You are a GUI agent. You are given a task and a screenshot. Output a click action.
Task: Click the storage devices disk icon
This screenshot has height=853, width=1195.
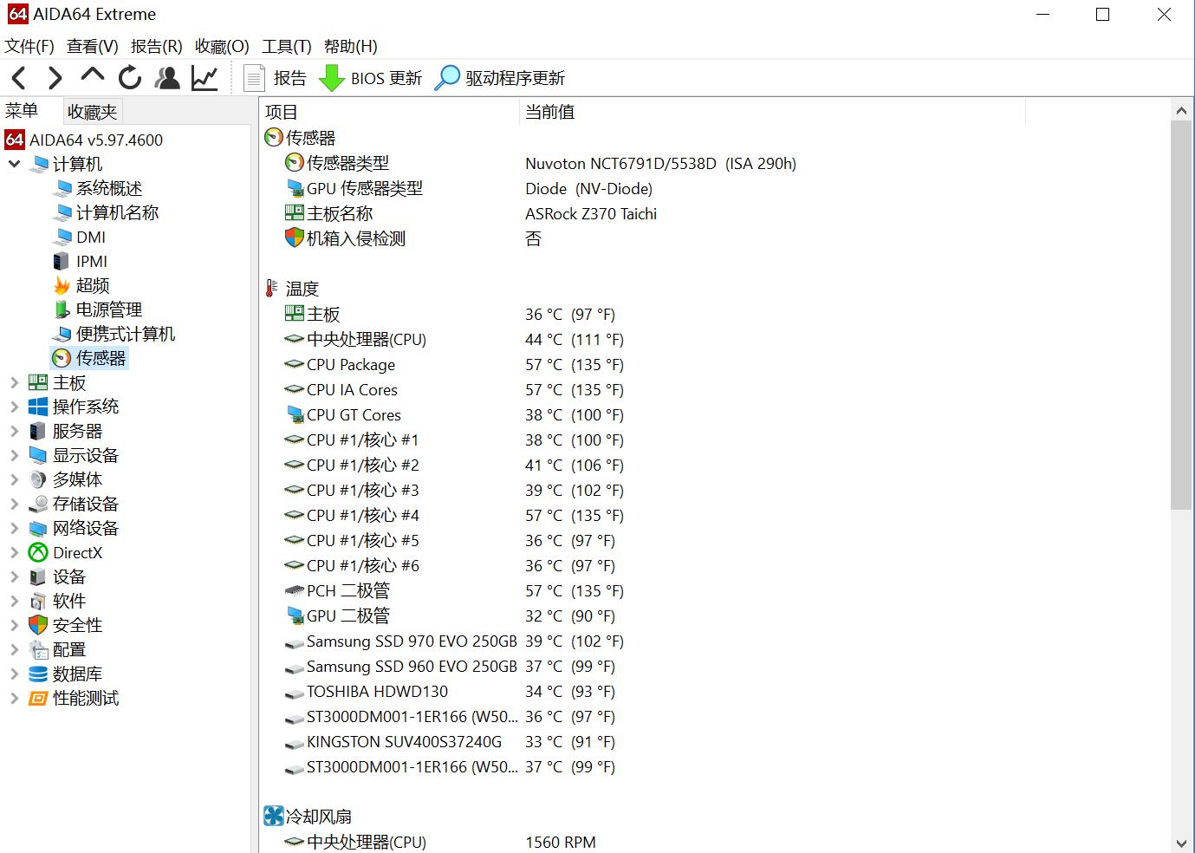[x=38, y=504]
